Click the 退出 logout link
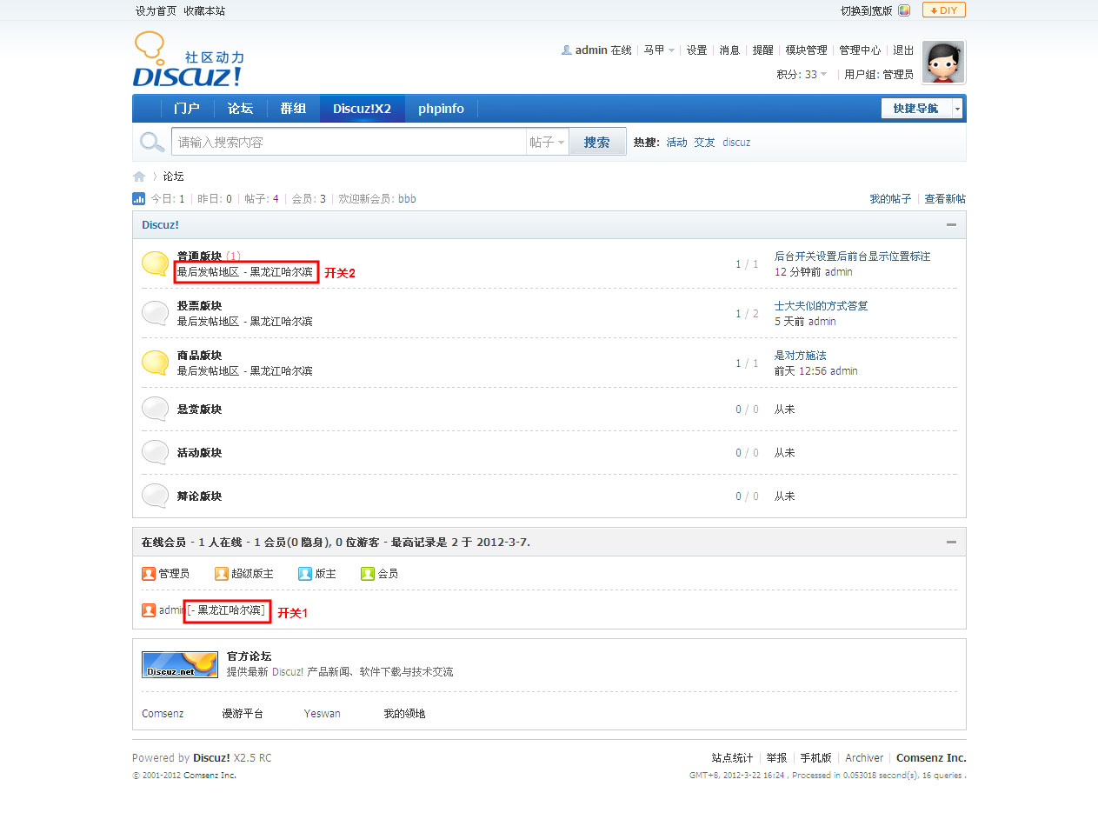Image resolution: width=1098 pixels, height=826 pixels. tap(903, 50)
